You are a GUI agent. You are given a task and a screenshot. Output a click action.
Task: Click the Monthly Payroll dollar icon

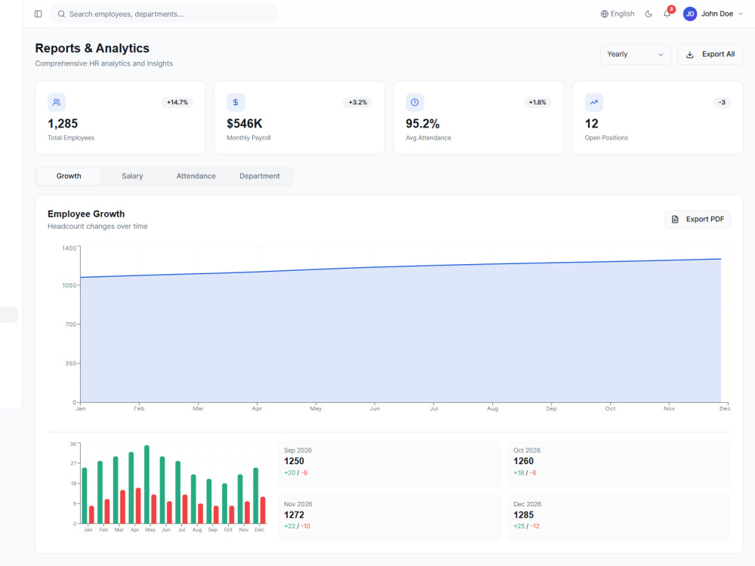click(236, 102)
